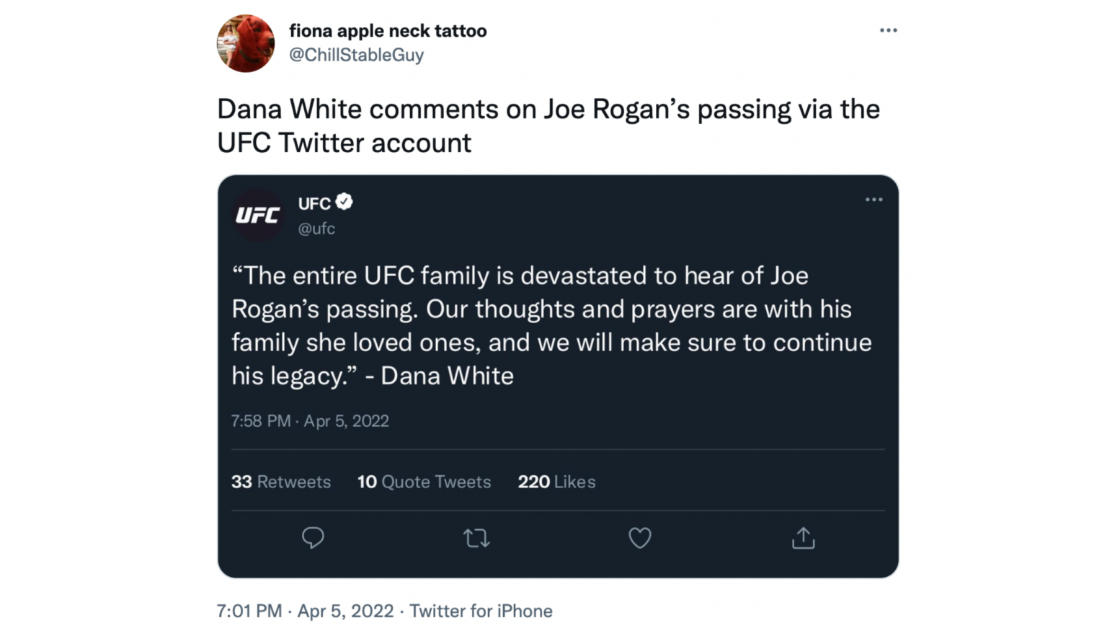This screenshot has height=623, width=1107.
Task: Open the Apr 5, 2022 tweet timestamp
Action: (x=345, y=611)
